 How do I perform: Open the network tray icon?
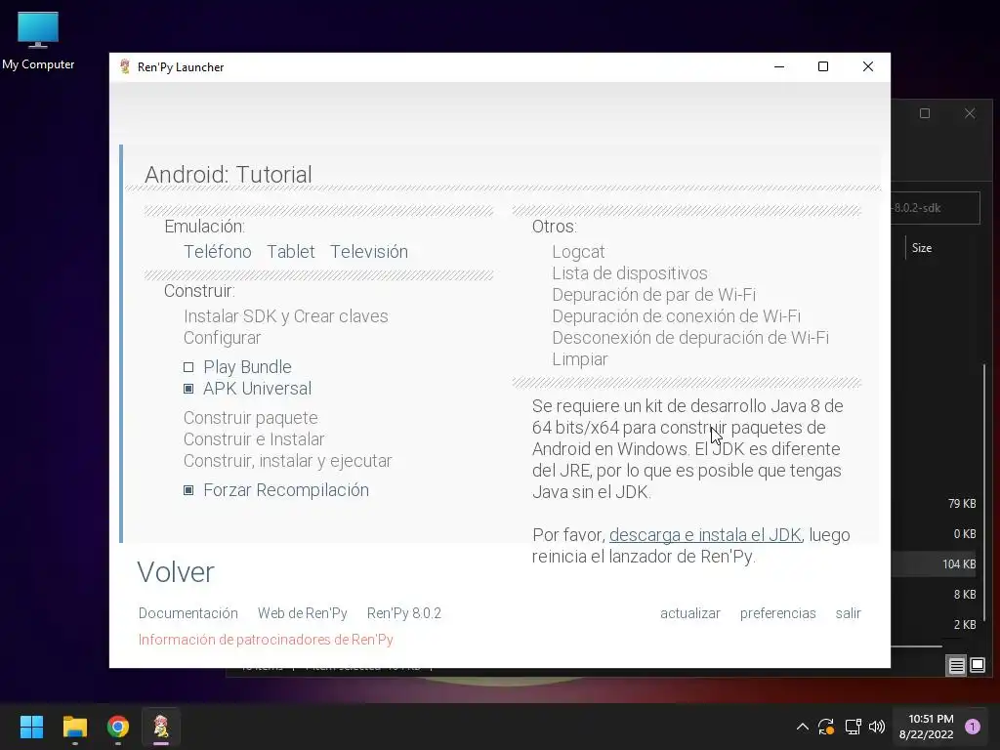tap(853, 727)
